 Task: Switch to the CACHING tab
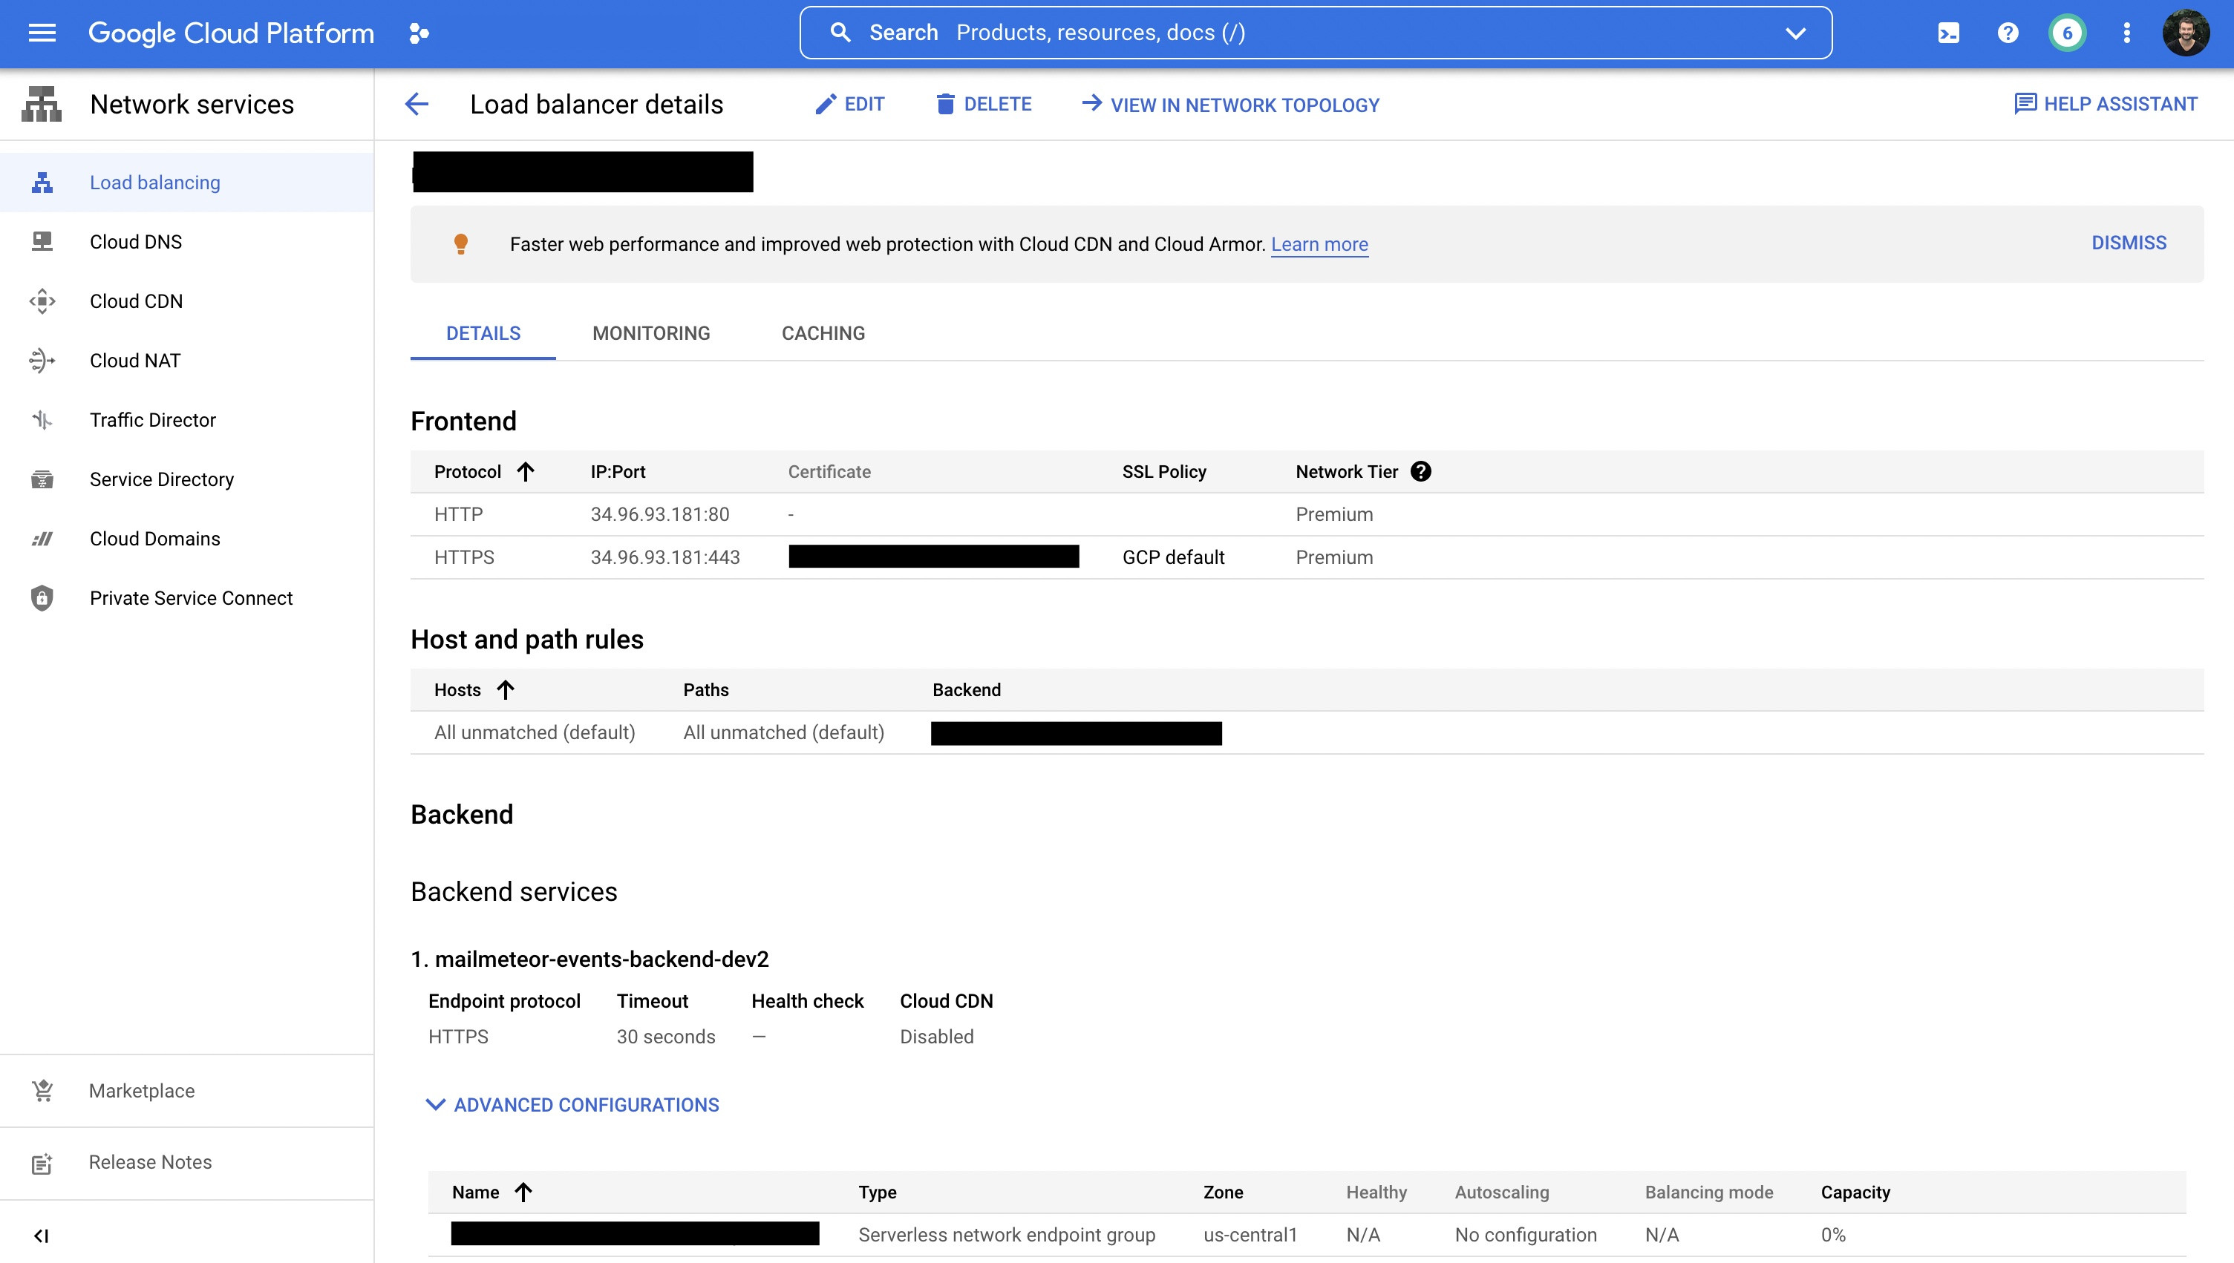pos(823,333)
